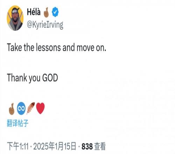The height and width of the screenshot is (154, 175).
Task: Click the 2025年1月15日 date
Action: click(55, 146)
